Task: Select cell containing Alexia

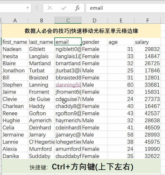Action: pyautogui.click(x=15, y=149)
